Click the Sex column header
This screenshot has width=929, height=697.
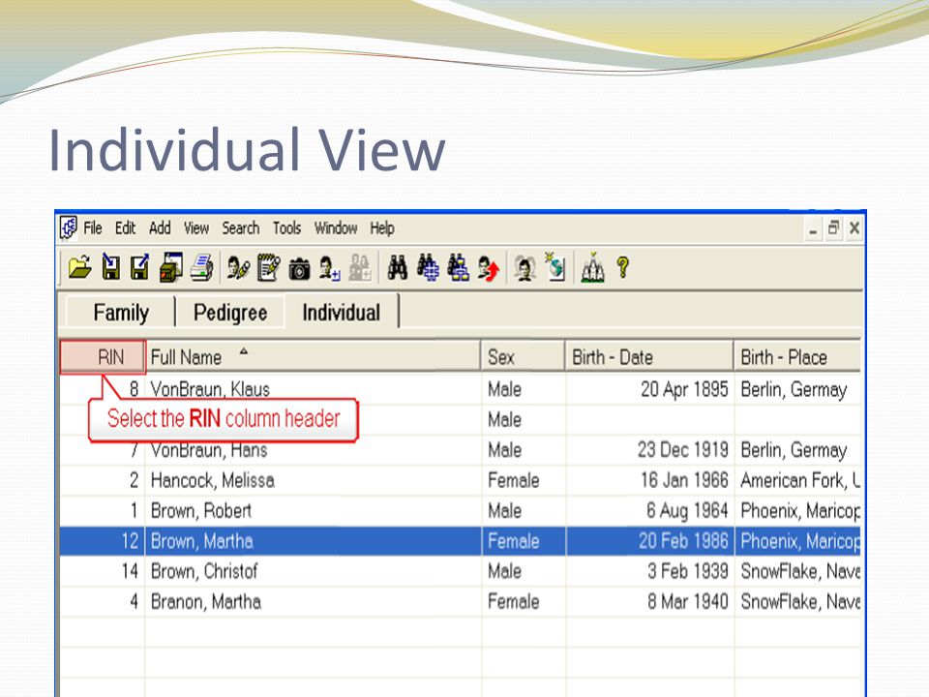tap(524, 357)
